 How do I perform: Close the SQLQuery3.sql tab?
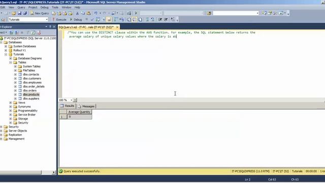pyautogui.click(x=117, y=27)
